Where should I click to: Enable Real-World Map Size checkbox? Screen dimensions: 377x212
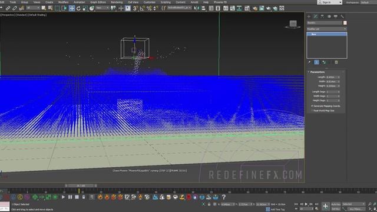(312, 111)
